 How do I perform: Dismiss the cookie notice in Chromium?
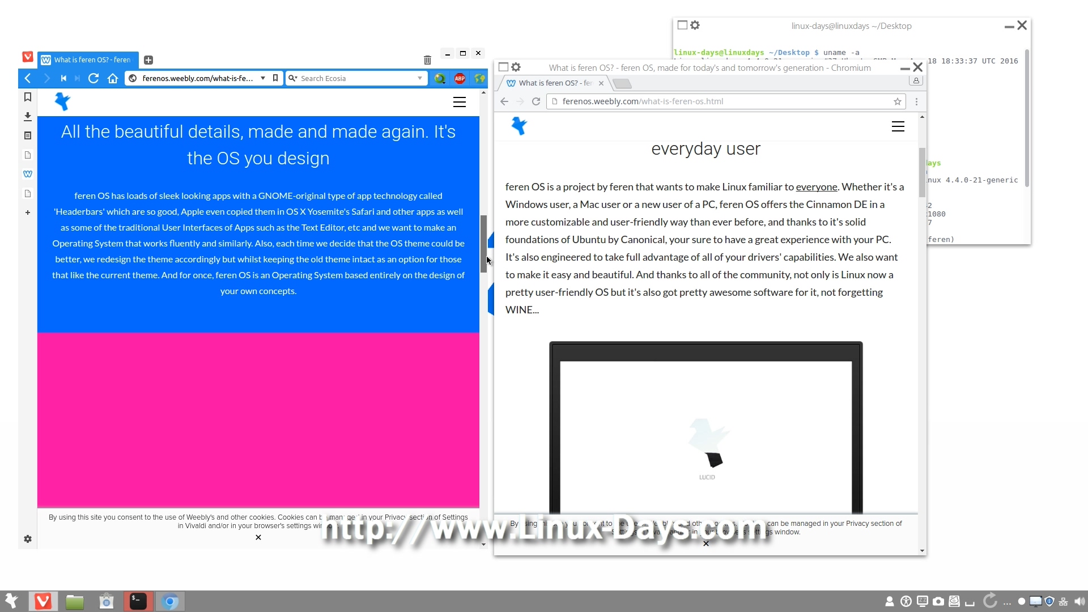coord(706,543)
